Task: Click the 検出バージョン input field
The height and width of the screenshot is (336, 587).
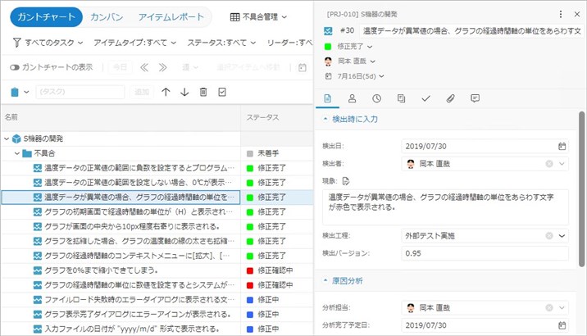Action: click(485, 253)
